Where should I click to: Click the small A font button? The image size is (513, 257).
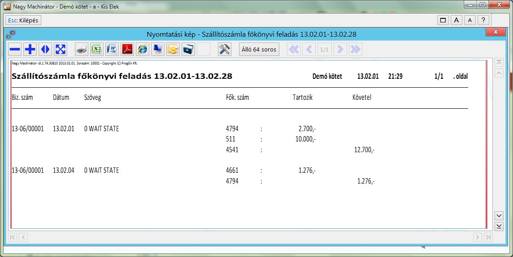[x=470, y=20]
